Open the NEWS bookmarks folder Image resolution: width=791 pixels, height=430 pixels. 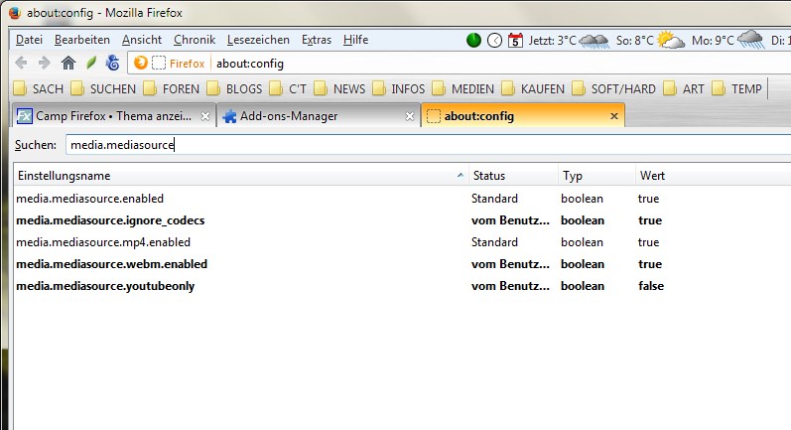(x=339, y=89)
